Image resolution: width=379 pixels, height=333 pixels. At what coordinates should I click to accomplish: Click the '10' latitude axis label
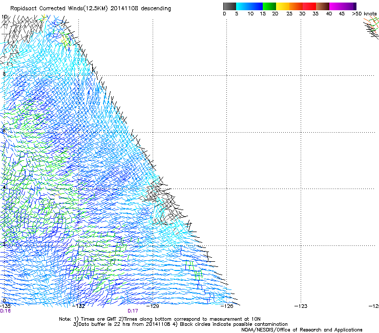click(4, 17)
